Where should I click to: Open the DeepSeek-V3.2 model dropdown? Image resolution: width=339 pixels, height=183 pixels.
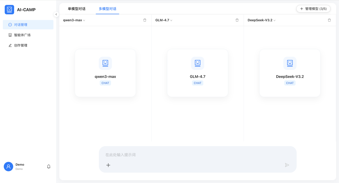pos(261,20)
